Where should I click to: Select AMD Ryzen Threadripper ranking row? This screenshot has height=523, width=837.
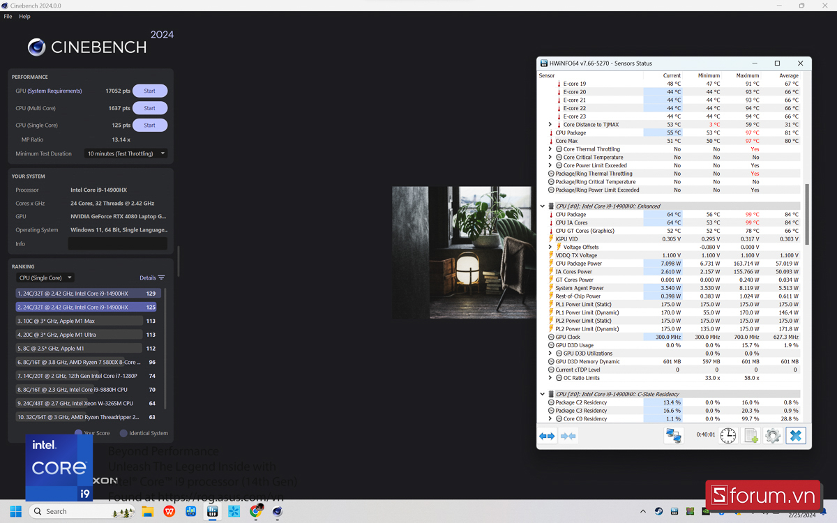click(88, 417)
